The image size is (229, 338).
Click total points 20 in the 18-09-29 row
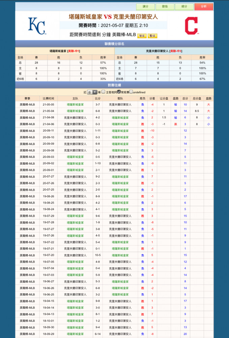pos(185,334)
